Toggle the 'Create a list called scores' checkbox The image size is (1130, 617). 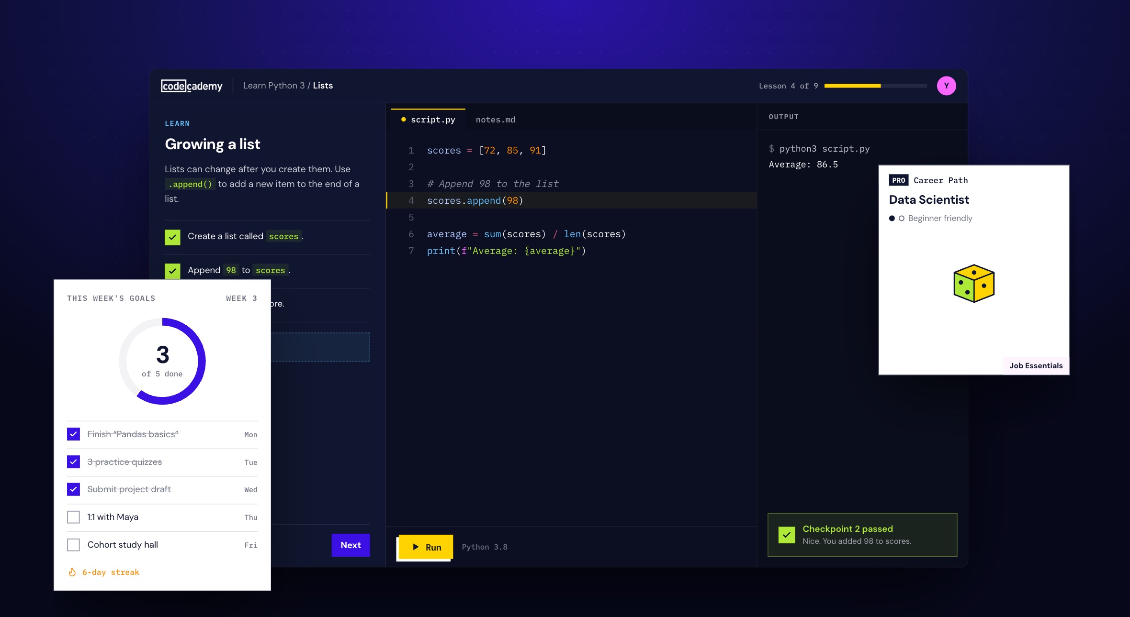coord(172,237)
